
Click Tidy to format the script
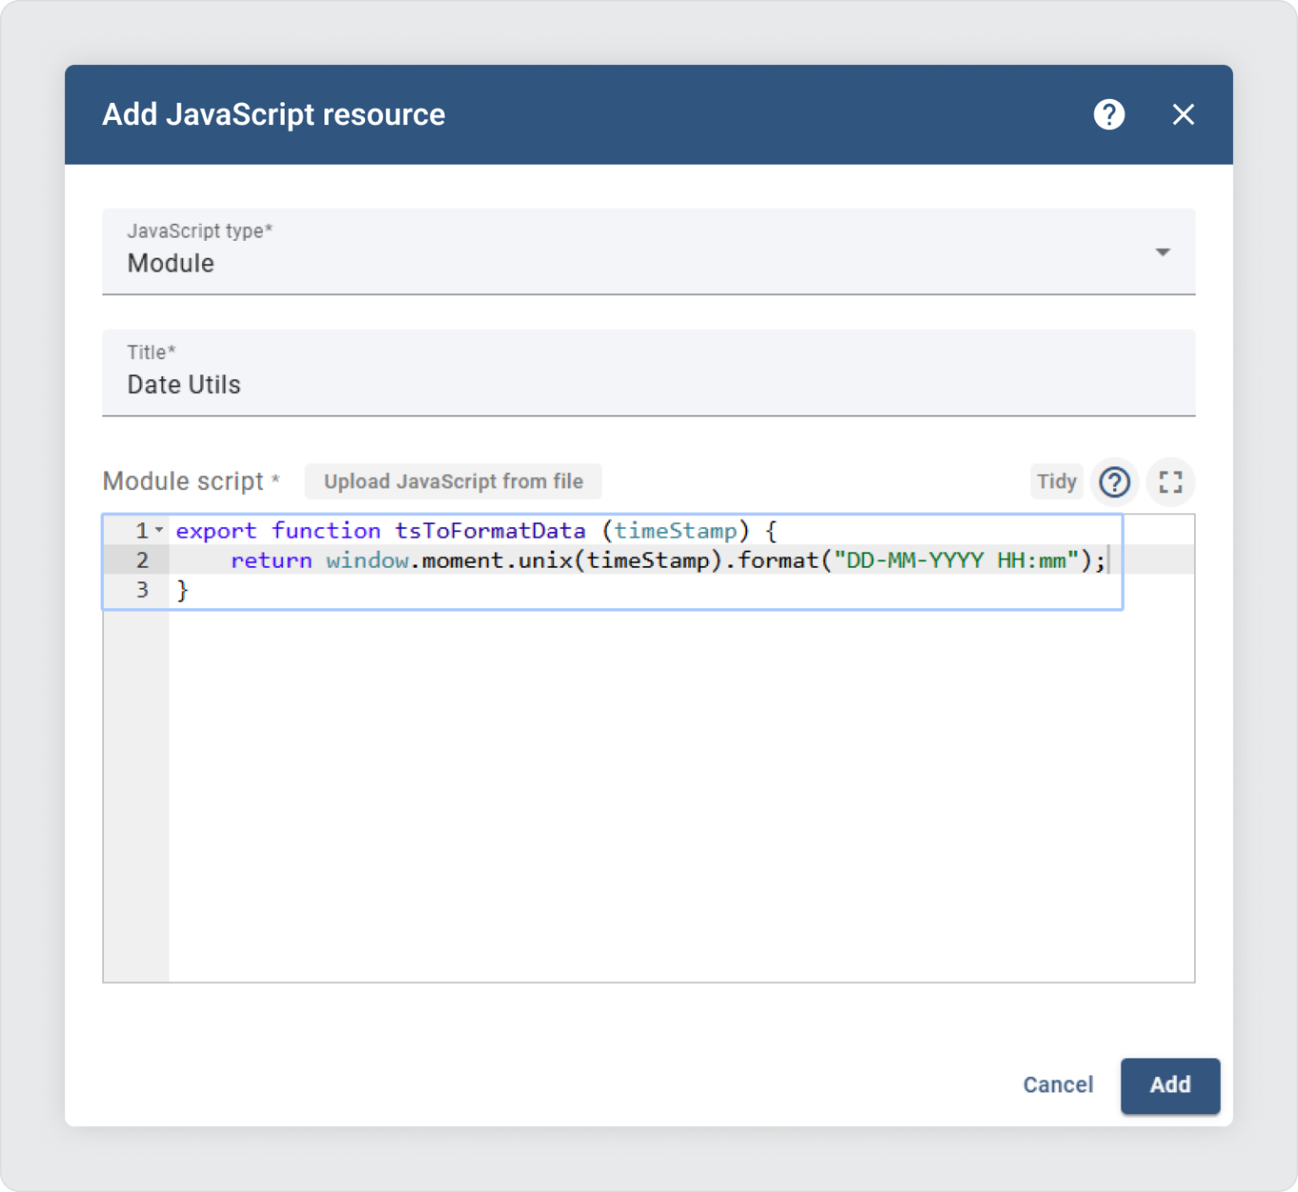click(x=1055, y=482)
